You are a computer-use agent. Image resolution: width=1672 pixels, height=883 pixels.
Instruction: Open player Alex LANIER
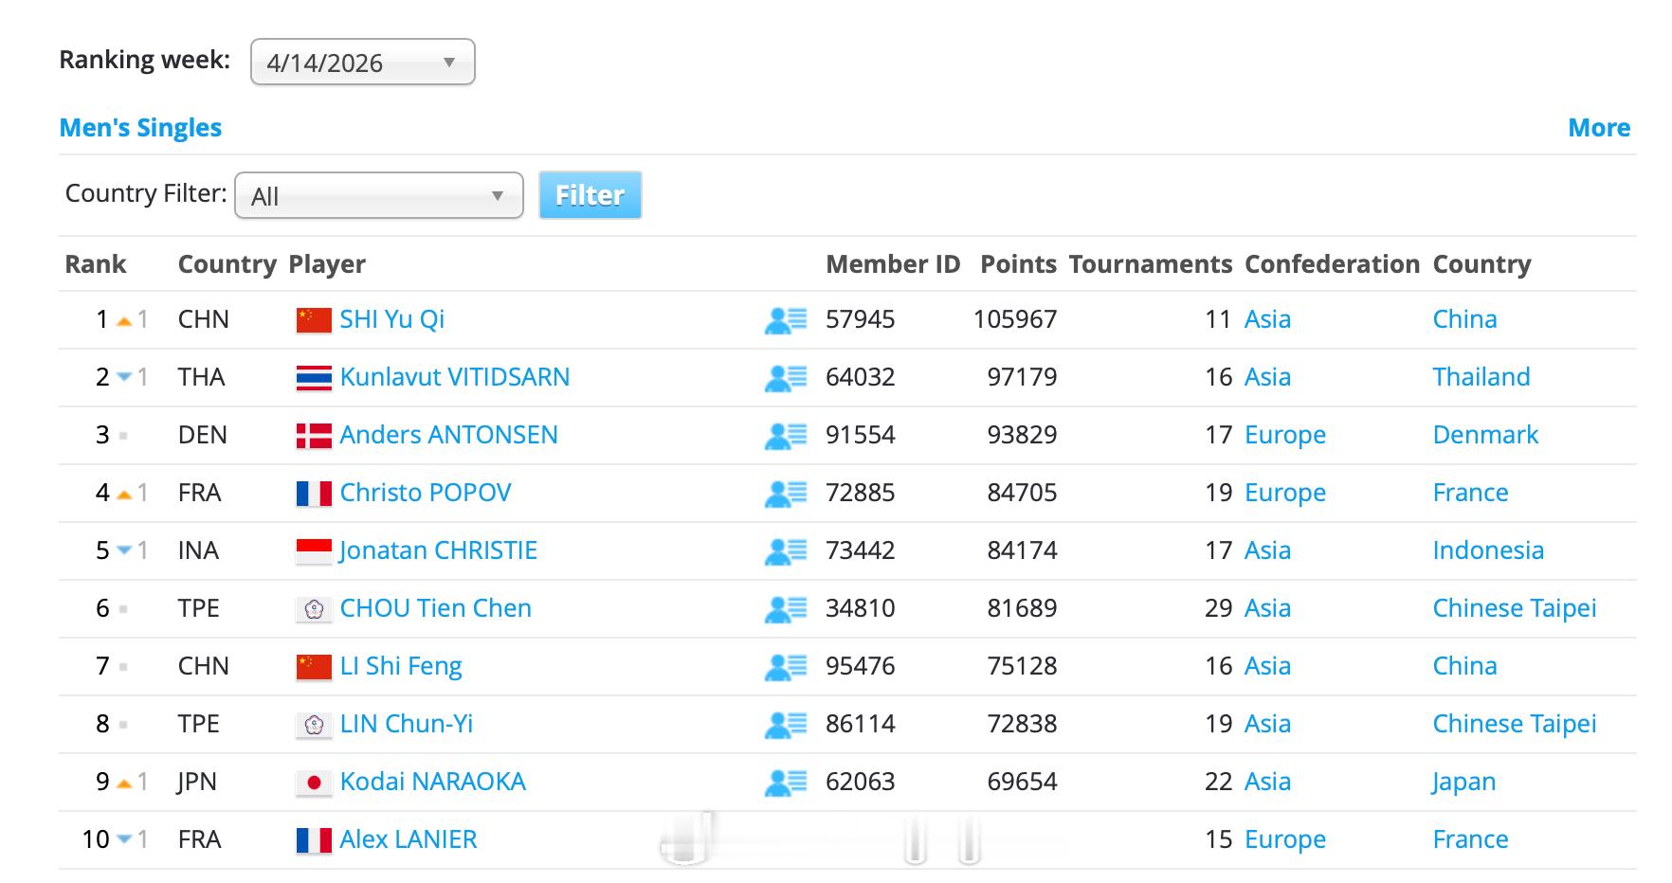[x=409, y=839]
